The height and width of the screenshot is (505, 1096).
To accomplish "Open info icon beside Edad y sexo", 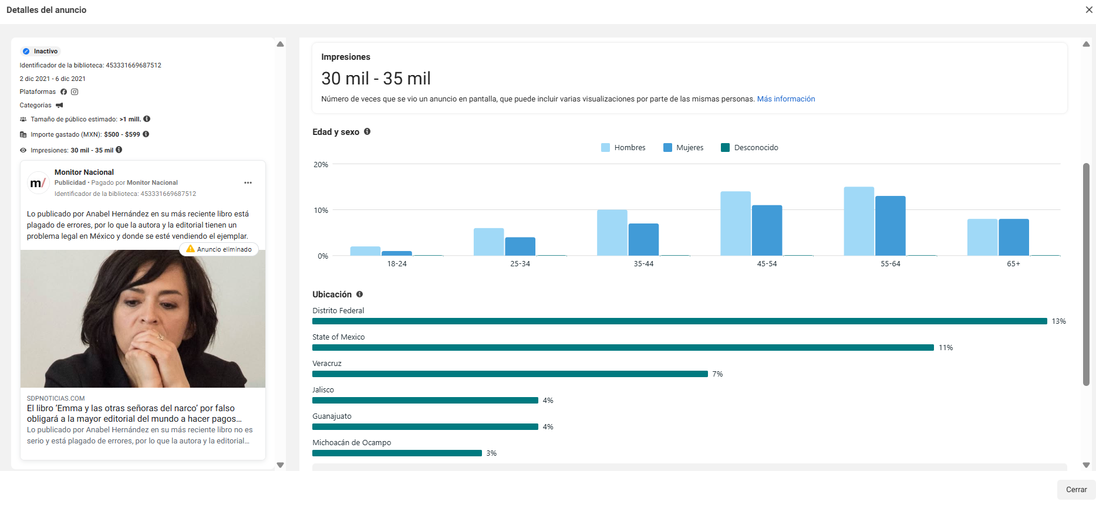I will (x=367, y=132).
